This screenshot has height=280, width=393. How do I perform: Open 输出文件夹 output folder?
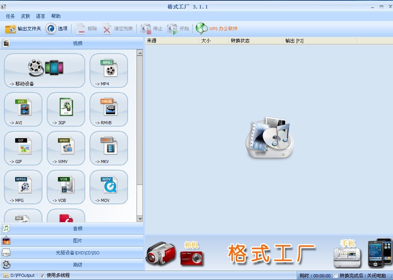coord(23,29)
